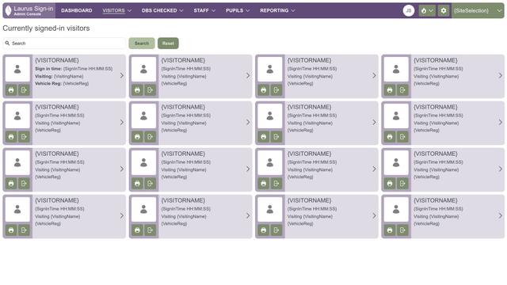Expand the Visitors dropdown chevron
Image resolution: width=507 pixels, height=285 pixels.
click(130, 10)
